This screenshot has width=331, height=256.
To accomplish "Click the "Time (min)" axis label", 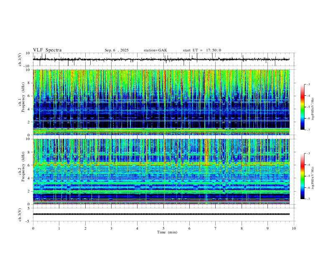I will [167, 232].
